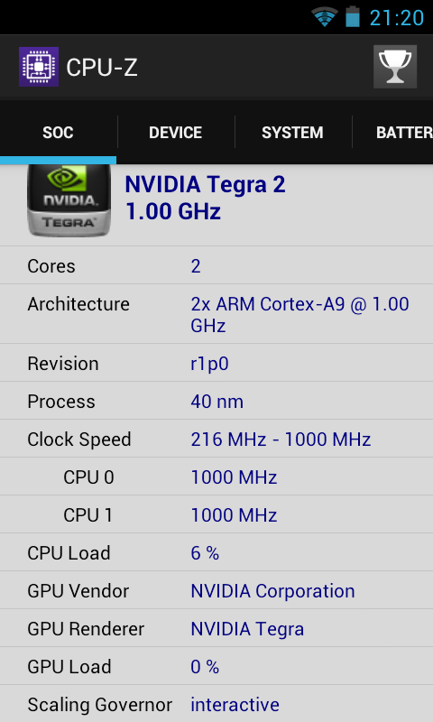Image resolution: width=433 pixels, height=722 pixels.
Task: Select the Scaling Governor interactive value
Action: click(235, 705)
